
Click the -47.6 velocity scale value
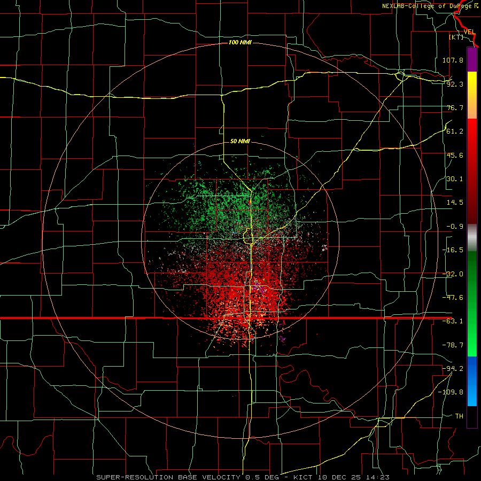point(453,298)
